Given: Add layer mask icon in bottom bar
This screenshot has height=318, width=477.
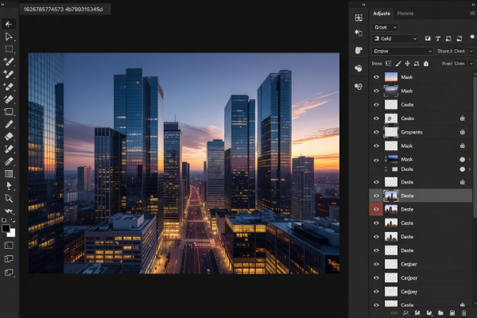Looking at the screenshot, I should 417,312.
